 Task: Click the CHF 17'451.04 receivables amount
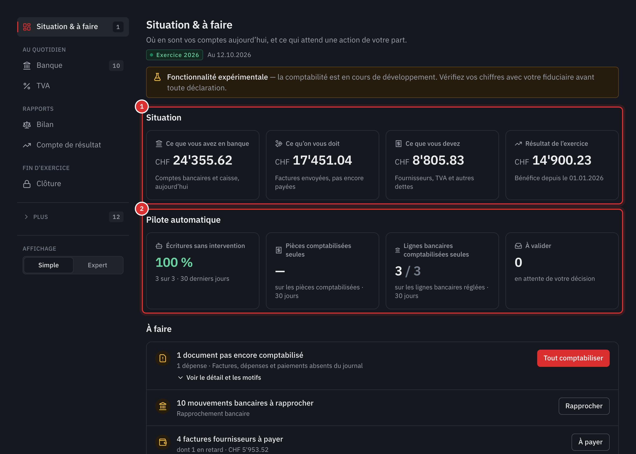pos(313,161)
